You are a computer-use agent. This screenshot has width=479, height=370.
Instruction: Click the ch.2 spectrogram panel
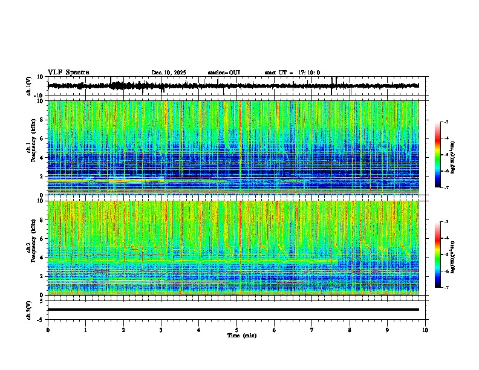point(233,248)
